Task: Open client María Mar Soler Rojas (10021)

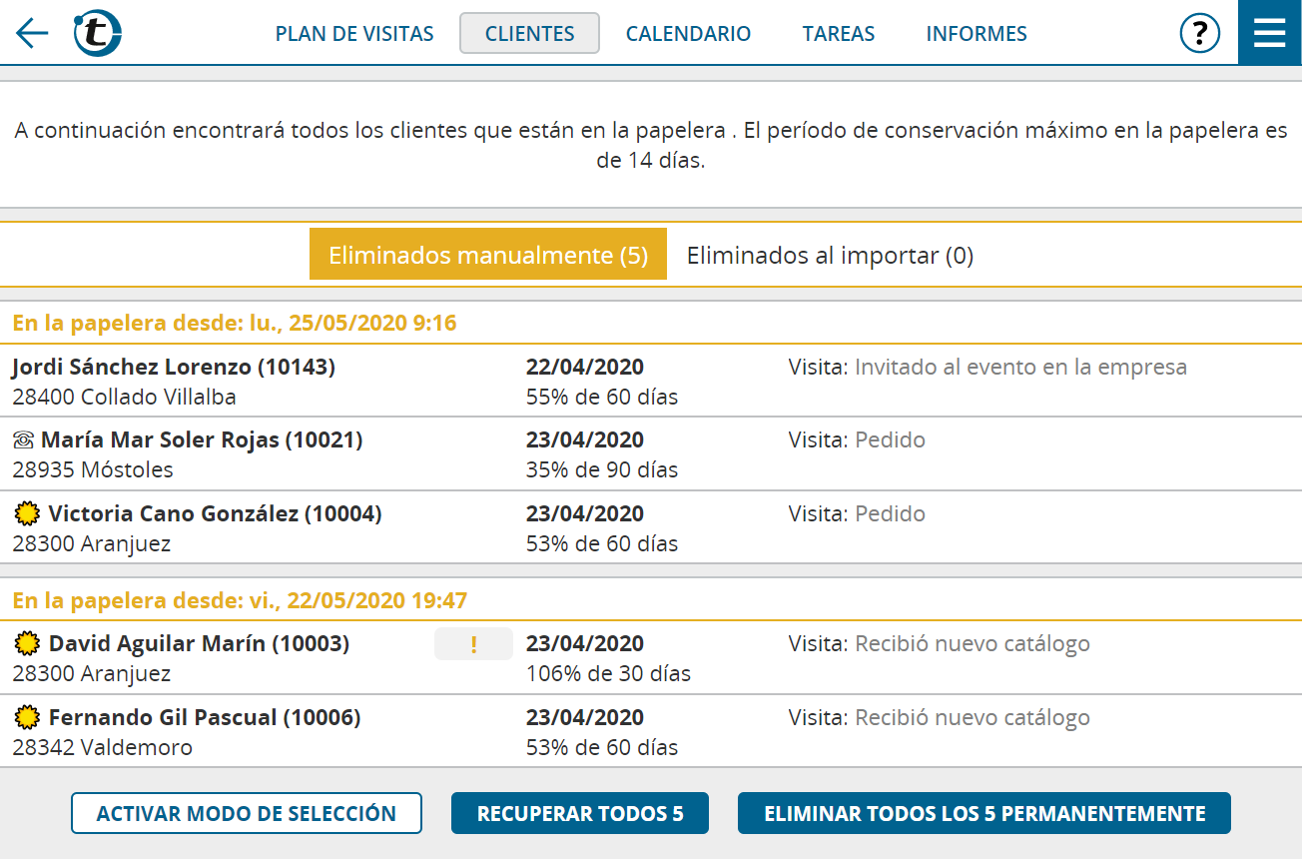Action: tap(651, 453)
